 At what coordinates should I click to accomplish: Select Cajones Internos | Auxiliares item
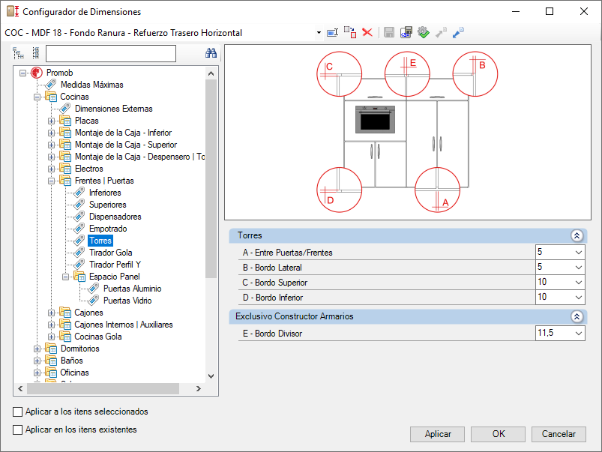(124, 325)
